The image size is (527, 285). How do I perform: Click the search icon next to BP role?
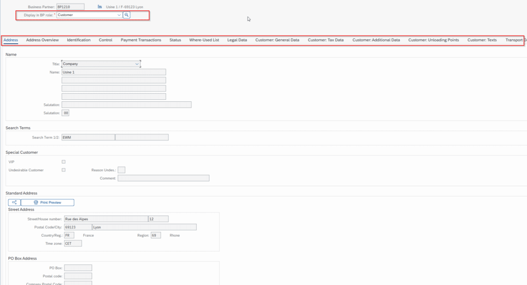click(x=127, y=15)
